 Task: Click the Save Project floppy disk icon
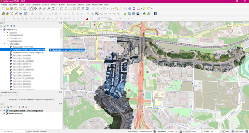tap(12, 9)
